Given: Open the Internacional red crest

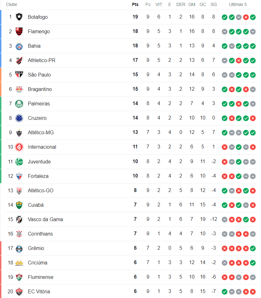Looking at the screenshot, I should 19,147.
